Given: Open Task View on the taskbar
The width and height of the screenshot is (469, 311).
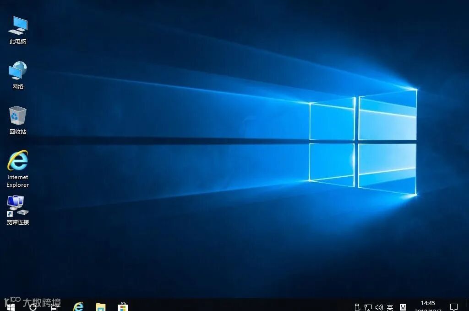Looking at the screenshot, I should pos(55,307).
